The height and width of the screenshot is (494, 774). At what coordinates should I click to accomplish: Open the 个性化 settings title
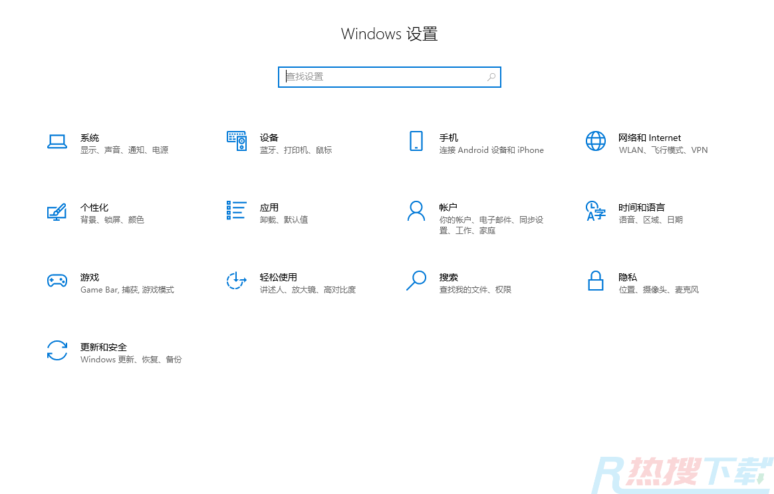pyautogui.click(x=94, y=207)
